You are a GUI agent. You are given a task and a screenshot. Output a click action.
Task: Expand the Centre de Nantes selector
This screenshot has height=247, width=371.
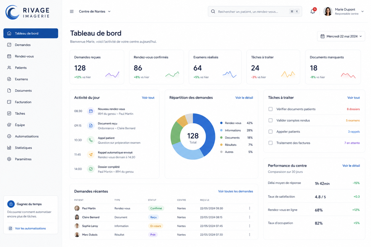[x=95, y=11]
